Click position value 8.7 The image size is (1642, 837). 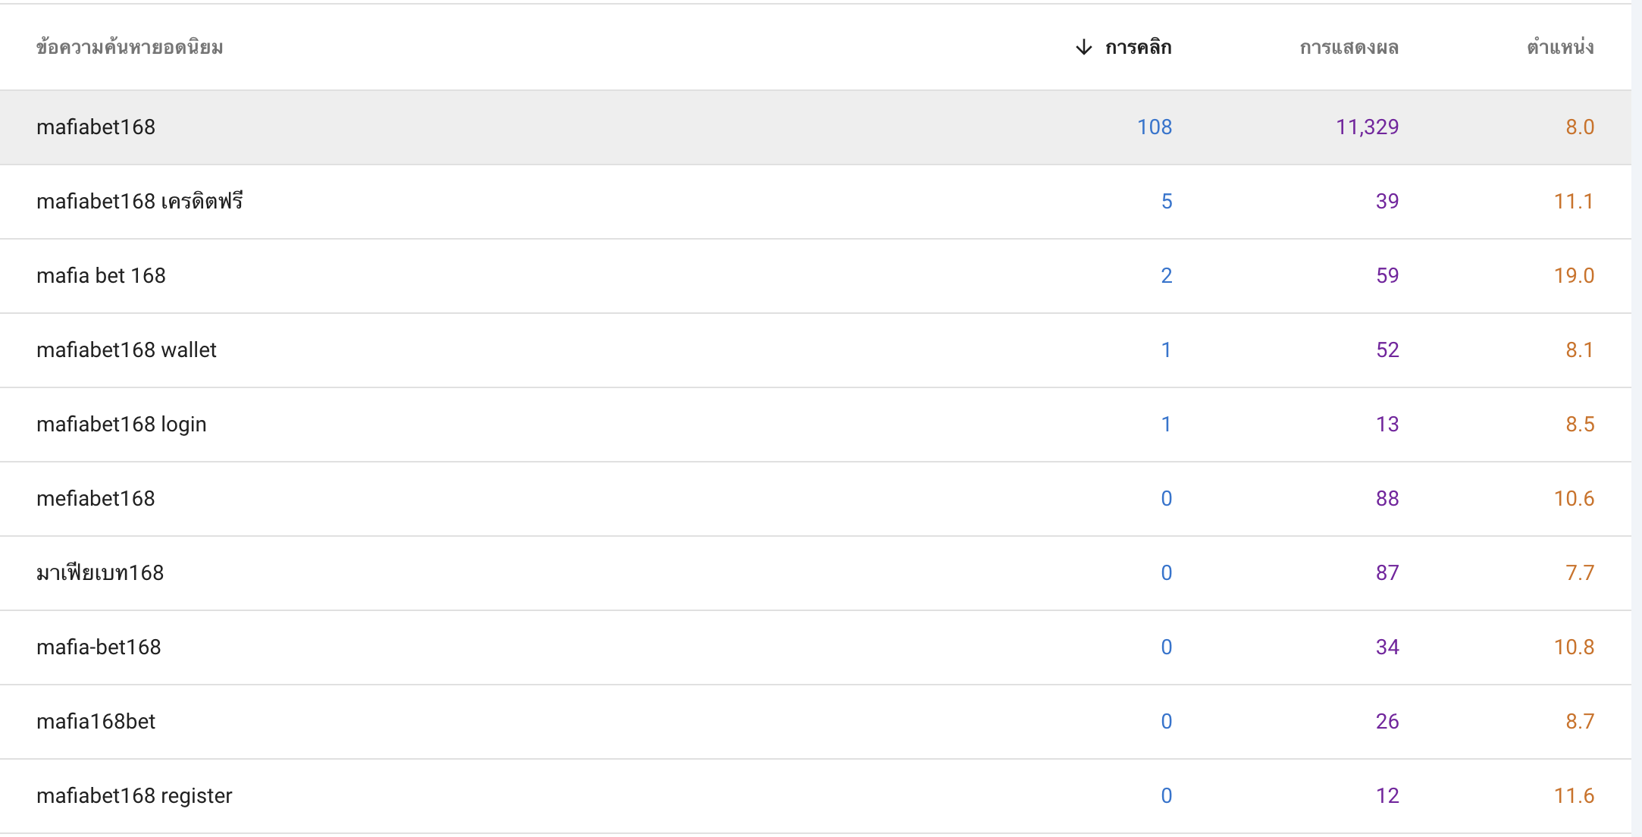click(x=1580, y=721)
